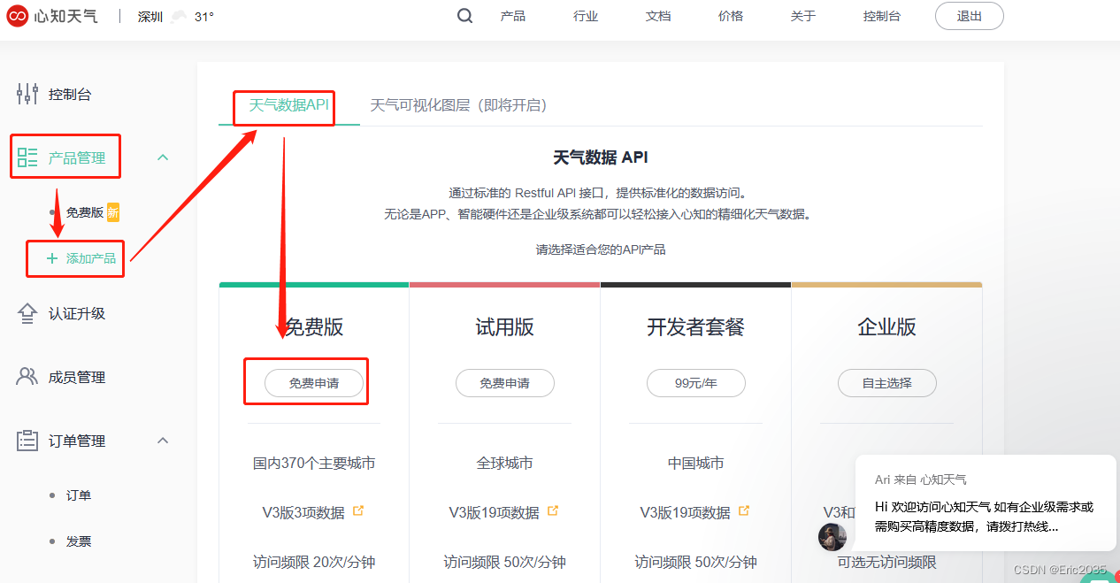Image resolution: width=1120 pixels, height=583 pixels.
Task: Click the plus icon beside 添加产品
Action: [51, 258]
